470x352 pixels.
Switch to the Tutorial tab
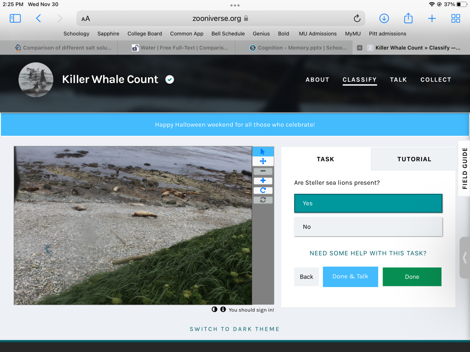(x=414, y=159)
